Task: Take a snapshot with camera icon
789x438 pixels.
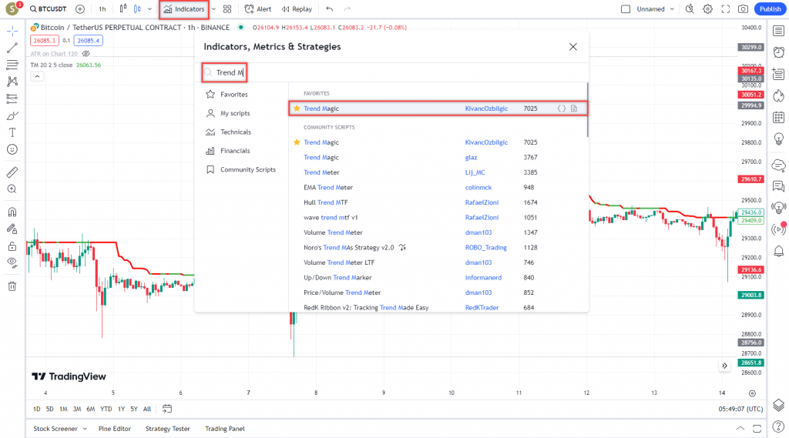Action: (744, 9)
